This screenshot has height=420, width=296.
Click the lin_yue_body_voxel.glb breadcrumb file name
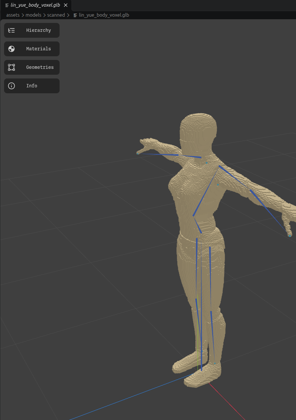point(104,15)
